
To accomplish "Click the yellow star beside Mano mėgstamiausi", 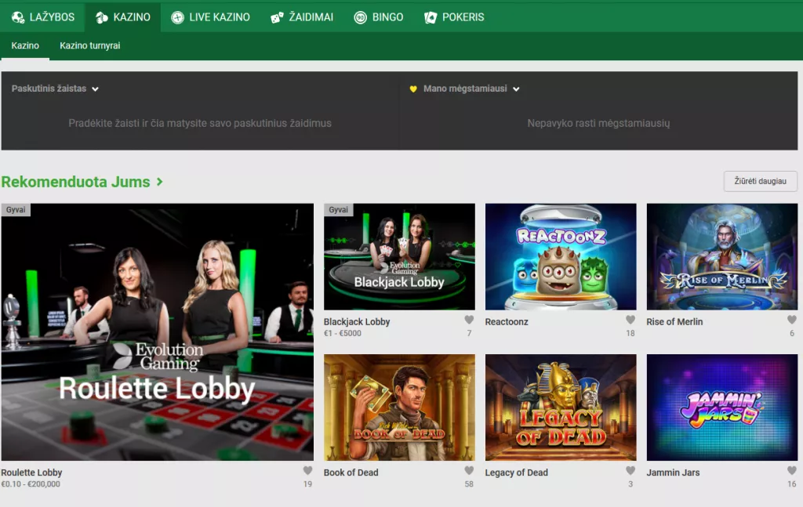I will (x=415, y=89).
